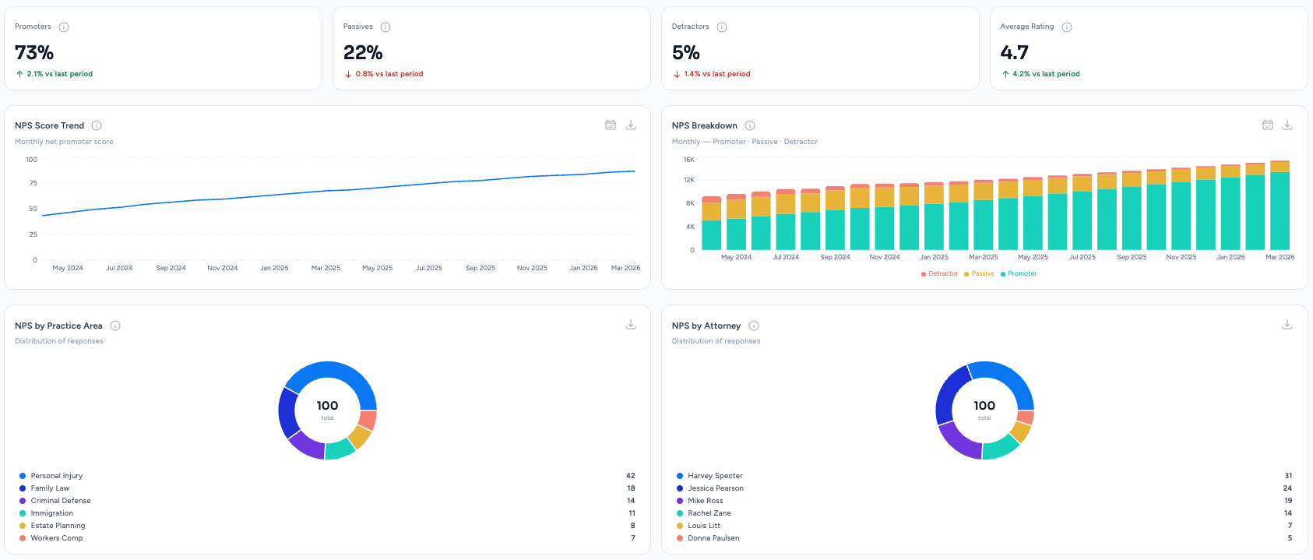
Task: Click the info icon beside Detractors
Action: point(722,27)
